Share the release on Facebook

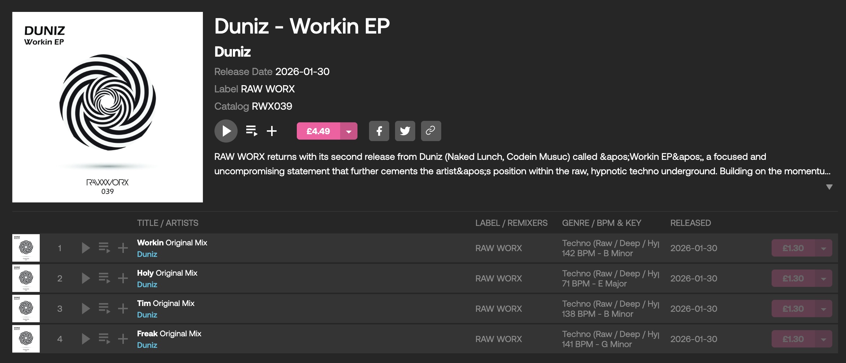click(x=379, y=131)
